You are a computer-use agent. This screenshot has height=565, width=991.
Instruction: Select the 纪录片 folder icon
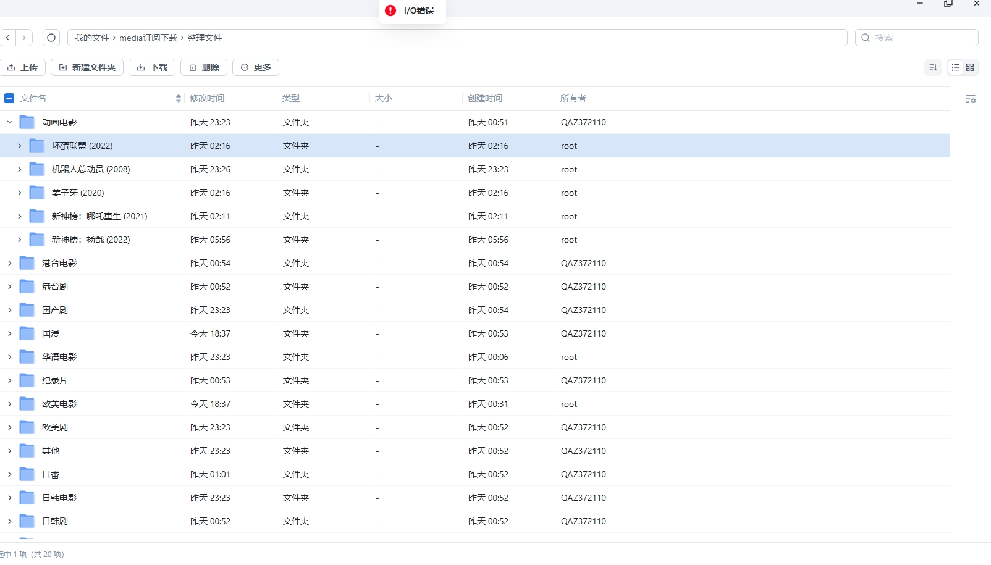pyautogui.click(x=27, y=380)
